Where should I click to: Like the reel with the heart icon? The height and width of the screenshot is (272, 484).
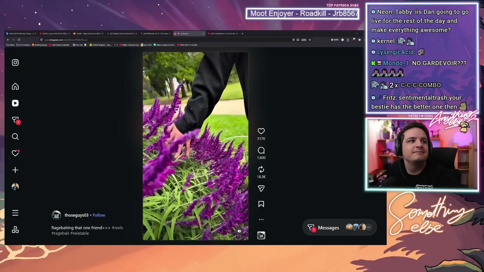point(261,131)
